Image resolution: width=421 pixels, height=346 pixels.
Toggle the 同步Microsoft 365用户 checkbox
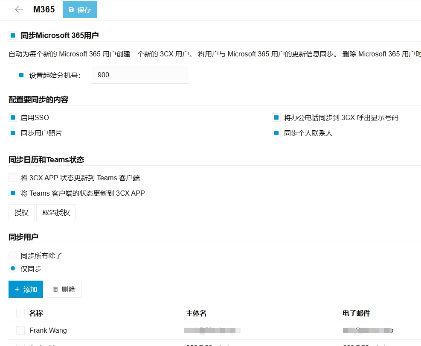click(13, 35)
